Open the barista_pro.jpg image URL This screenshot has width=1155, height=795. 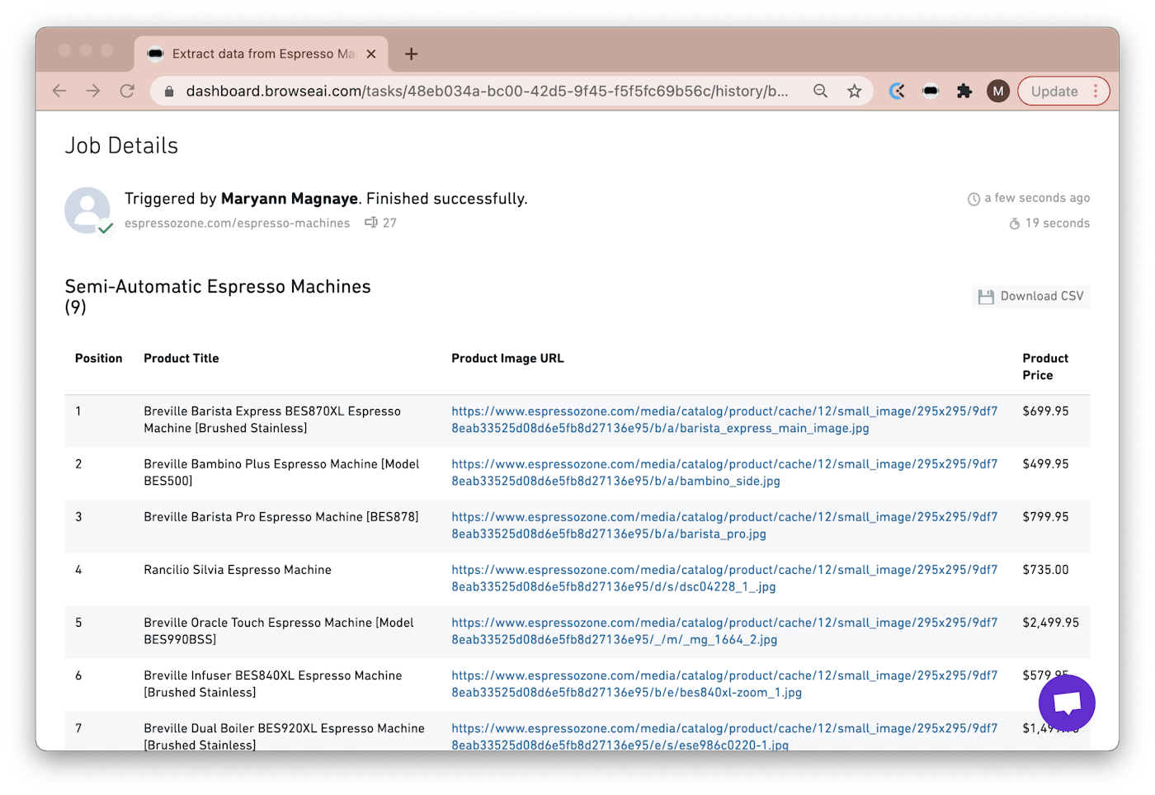tap(724, 525)
